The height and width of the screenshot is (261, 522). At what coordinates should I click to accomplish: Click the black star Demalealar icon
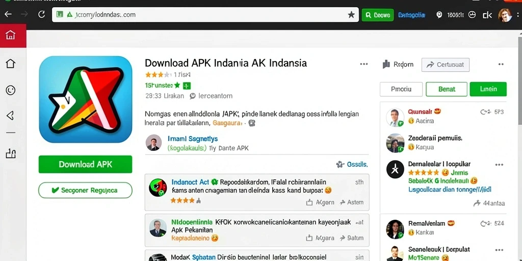tap(395, 169)
